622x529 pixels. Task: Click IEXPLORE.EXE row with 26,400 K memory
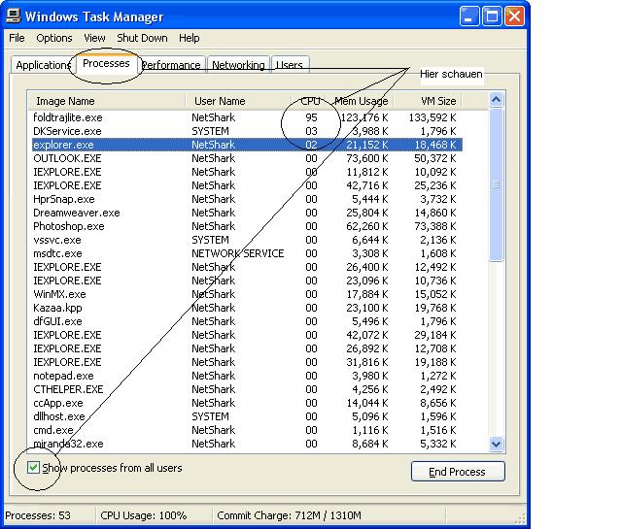(247, 267)
